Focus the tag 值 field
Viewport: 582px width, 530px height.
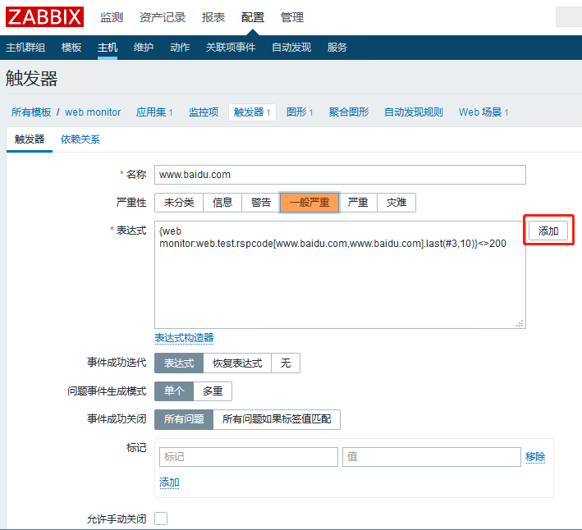432,457
